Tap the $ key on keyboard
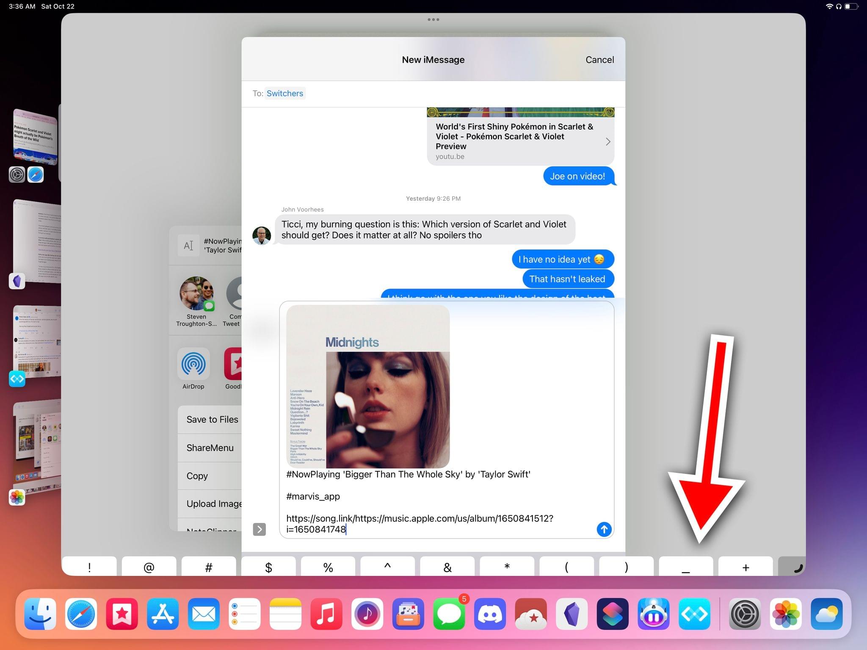Image resolution: width=867 pixels, height=650 pixels. tap(268, 567)
